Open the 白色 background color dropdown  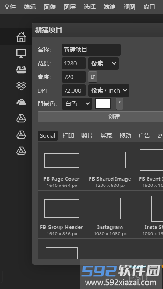click(x=77, y=103)
